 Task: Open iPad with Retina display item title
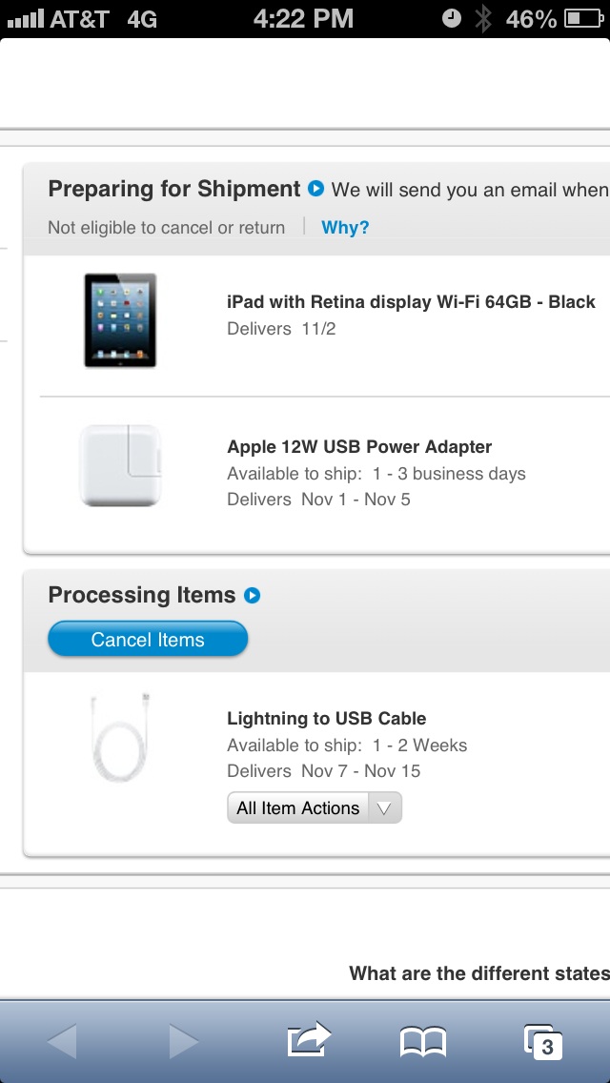(411, 302)
